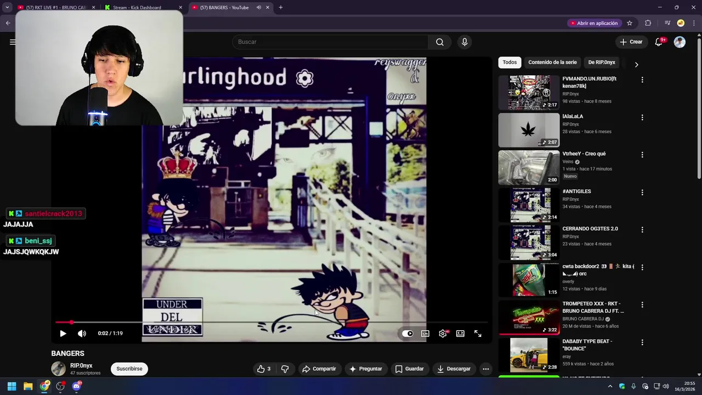
Task: Select the Todos filter chip
Action: [509, 63]
